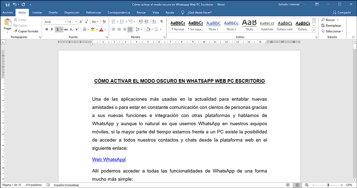Show paragraph marks with the pilcrow icon
This screenshot has height=188, width=357.
[162, 22]
